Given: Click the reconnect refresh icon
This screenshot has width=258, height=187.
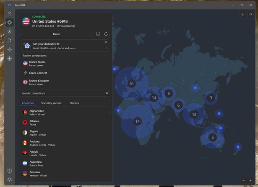Looking at the screenshot, I should pyautogui.click(x=106, y=34).
